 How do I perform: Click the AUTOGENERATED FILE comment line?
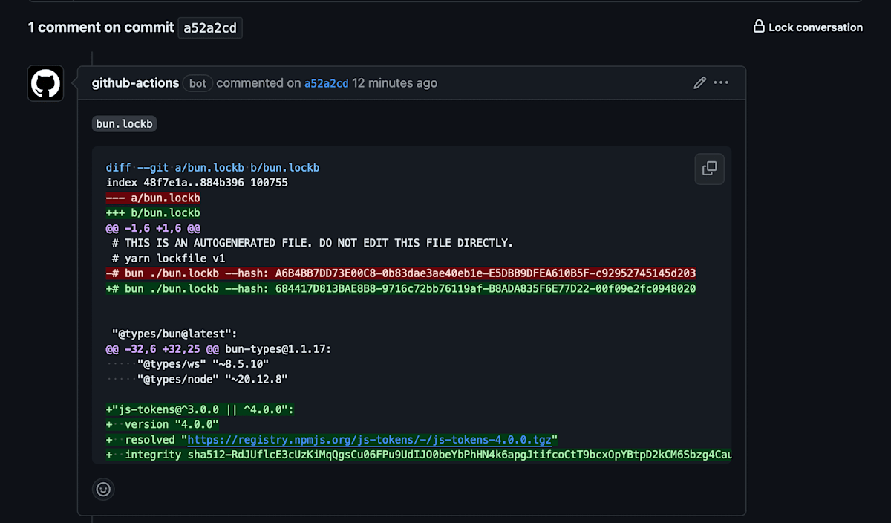pyautogui.click(x=313, y=243)
